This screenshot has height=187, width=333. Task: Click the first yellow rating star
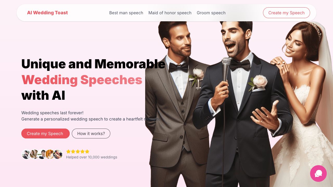click(68, 151)
